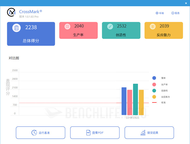Viewport: 190px width, 144px height.
Task: Click the clipboard icon in 总体得分 card
Action: pyautogui.click(x=16, y=28)
